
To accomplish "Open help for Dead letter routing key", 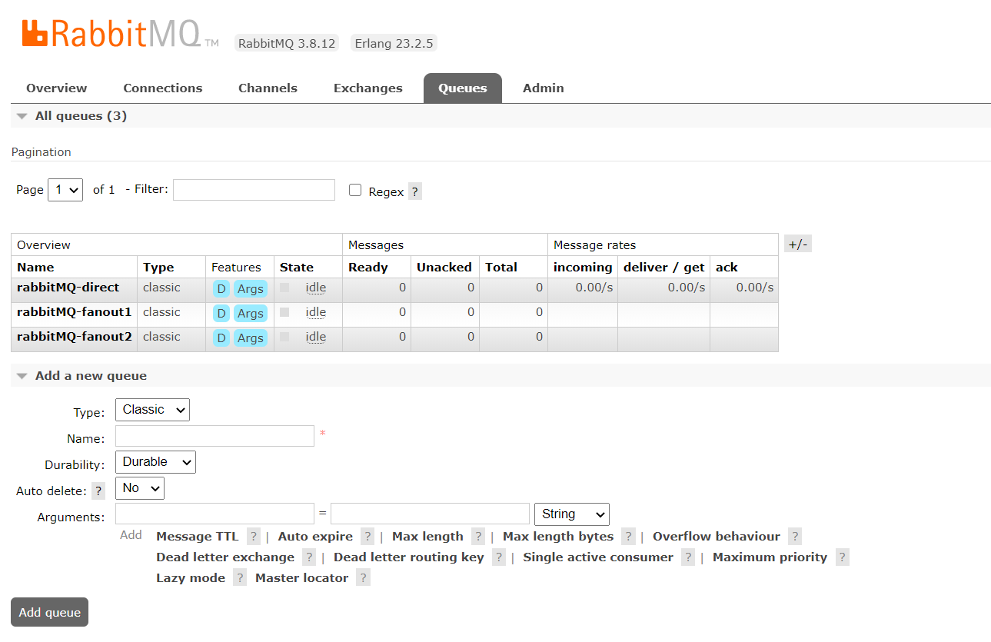I will [499, 557].
